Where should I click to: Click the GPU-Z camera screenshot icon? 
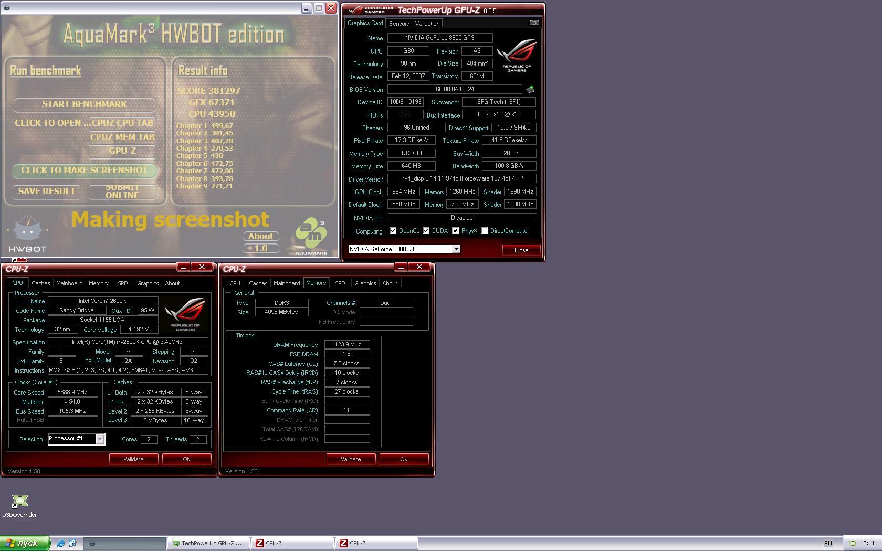534,23
